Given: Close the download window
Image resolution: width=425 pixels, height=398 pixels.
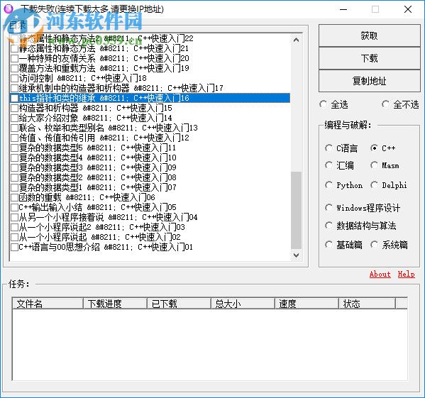Looking at the screenshot, I should [408, 9].
